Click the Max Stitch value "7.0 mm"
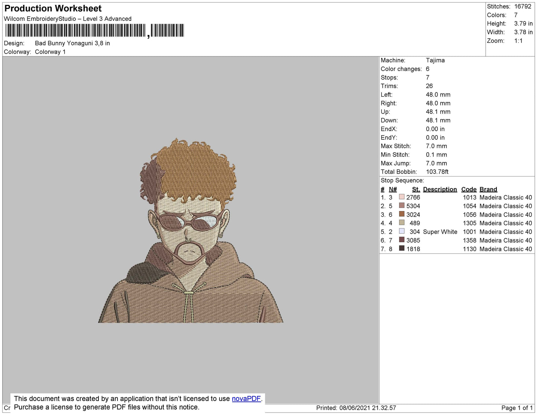Viewport: 537px width, 415px height. coord(437,146)
